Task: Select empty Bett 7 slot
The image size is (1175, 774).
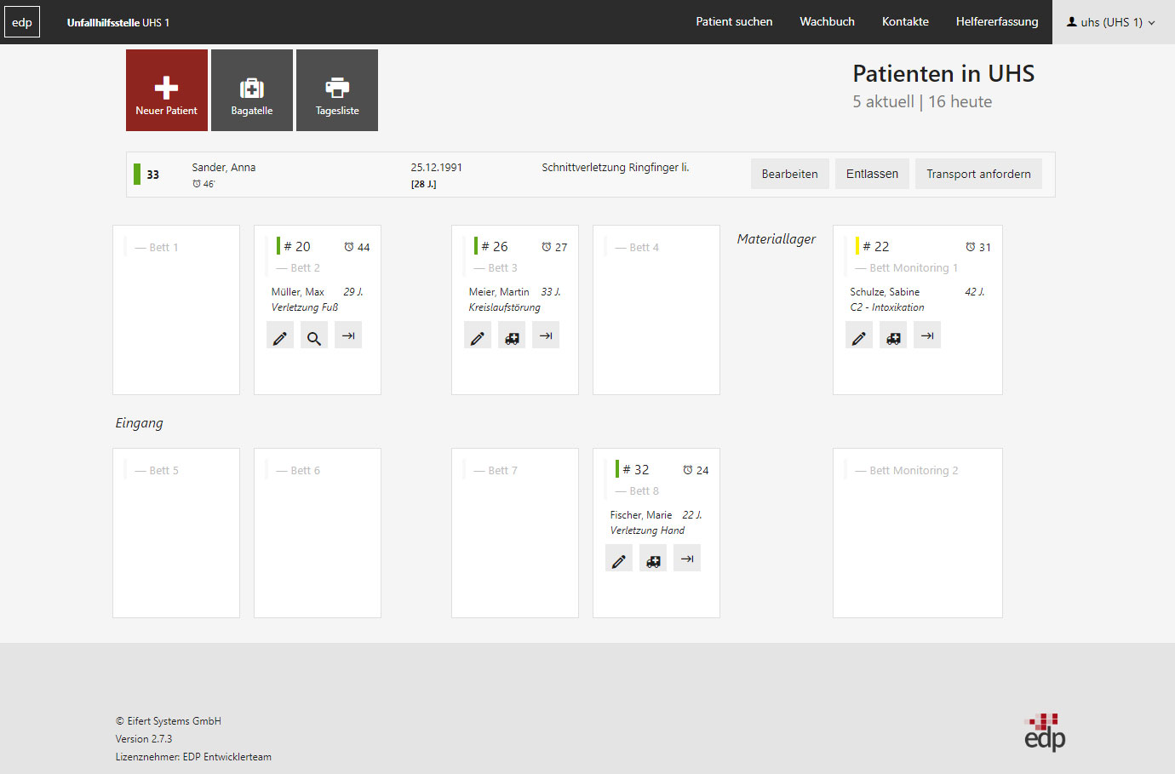Action: tap(515, 533)
